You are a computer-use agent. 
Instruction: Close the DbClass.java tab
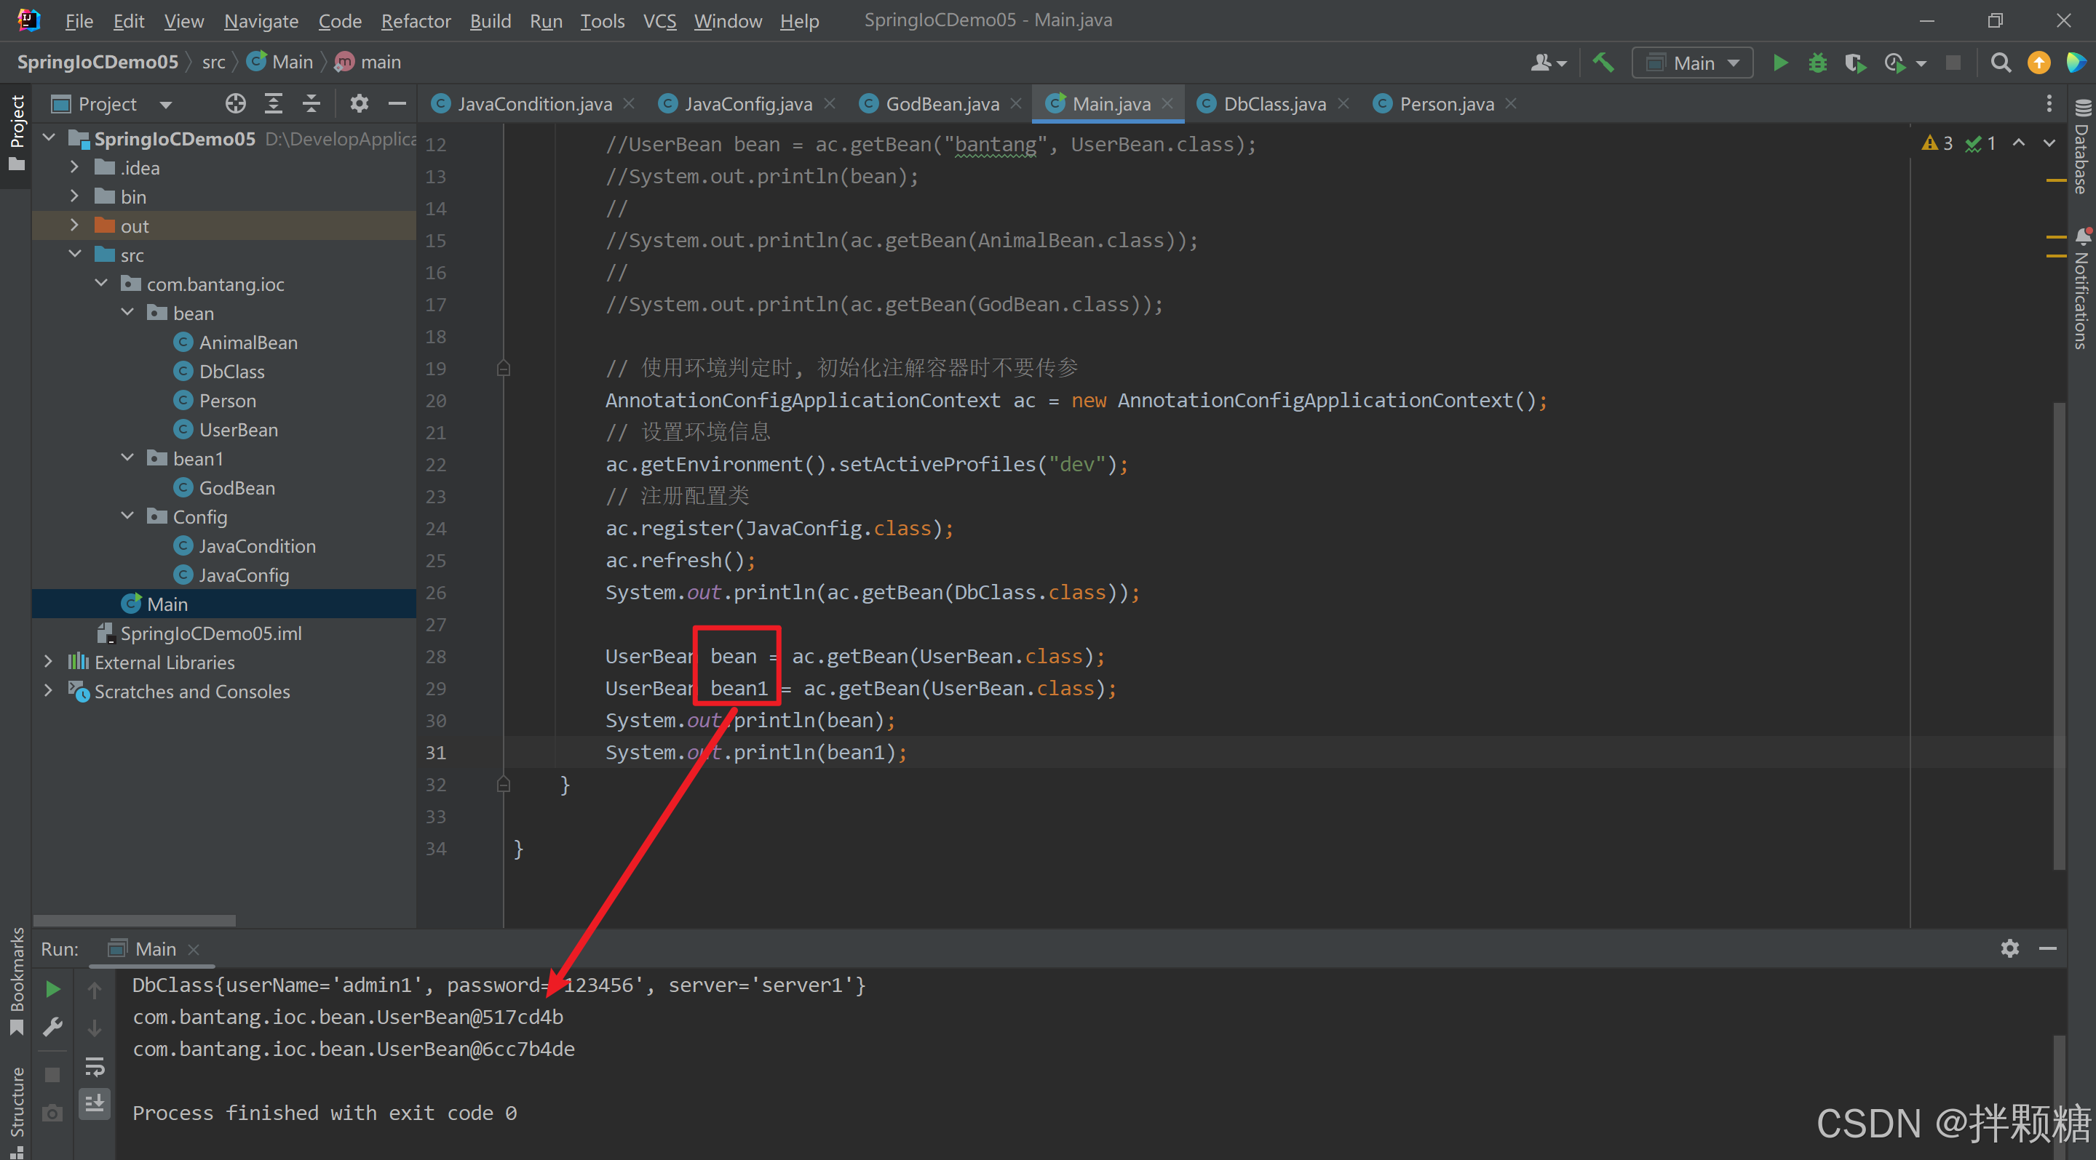1343,103
